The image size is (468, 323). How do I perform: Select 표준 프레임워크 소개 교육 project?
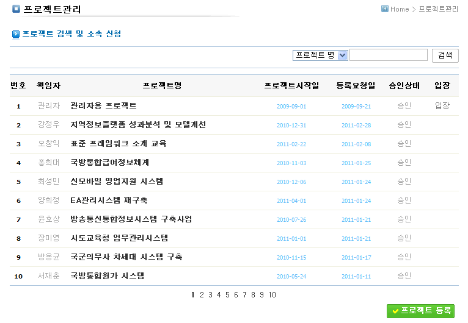tap(119, 144)
